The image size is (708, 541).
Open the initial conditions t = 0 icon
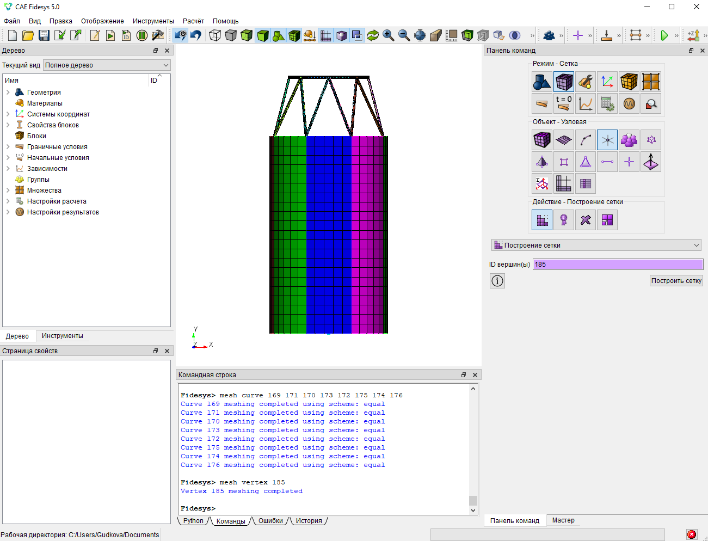[x=564, y=103]
